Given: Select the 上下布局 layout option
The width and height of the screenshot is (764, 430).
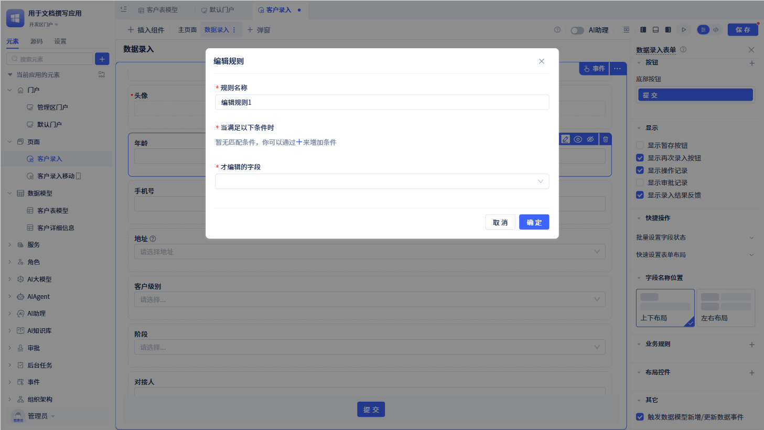Looking at the screenshot, I should point(665,308).
